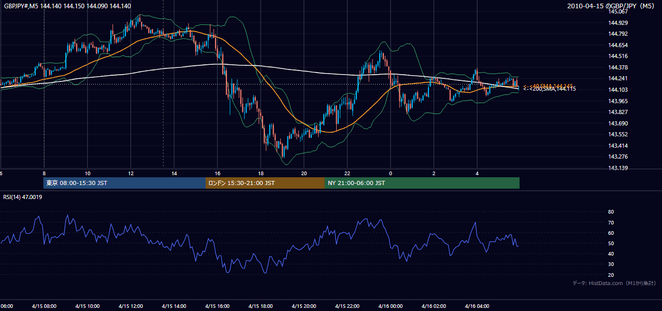The width and height of the screenshot is (662, 311).
Task: Click the hour 22 label under price chart
Action: pyautogui.click(x=348, y=174)
